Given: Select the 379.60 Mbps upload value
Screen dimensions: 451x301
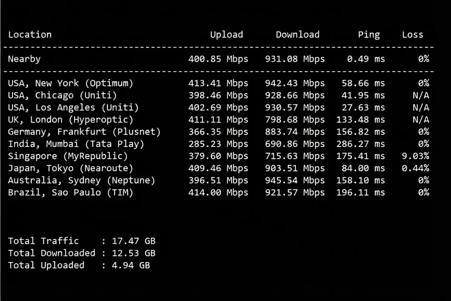Looking at the screenshot, I should tap(218, 156).
